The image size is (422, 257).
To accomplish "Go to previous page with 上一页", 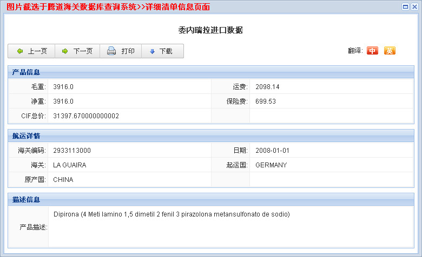I will click(31, 51).
